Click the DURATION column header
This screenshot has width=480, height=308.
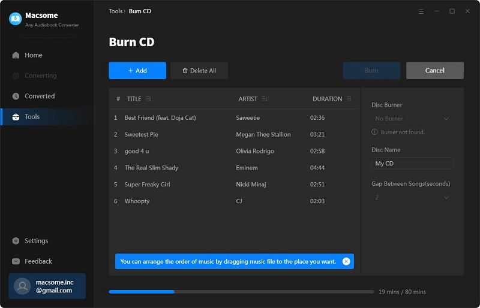click(x=327, y=99)
